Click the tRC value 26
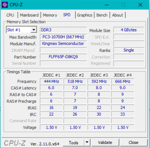Screen dimensions: 150x148 pyautogui.click(x=75, y=114)
